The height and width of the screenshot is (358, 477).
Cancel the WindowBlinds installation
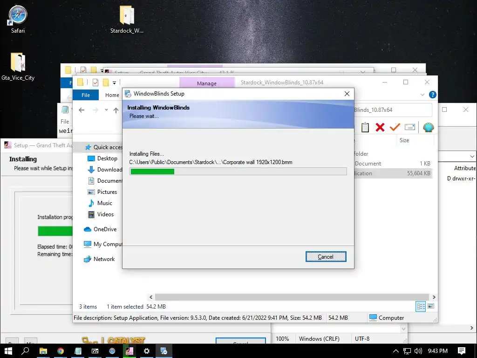click(x=326, y=257)
